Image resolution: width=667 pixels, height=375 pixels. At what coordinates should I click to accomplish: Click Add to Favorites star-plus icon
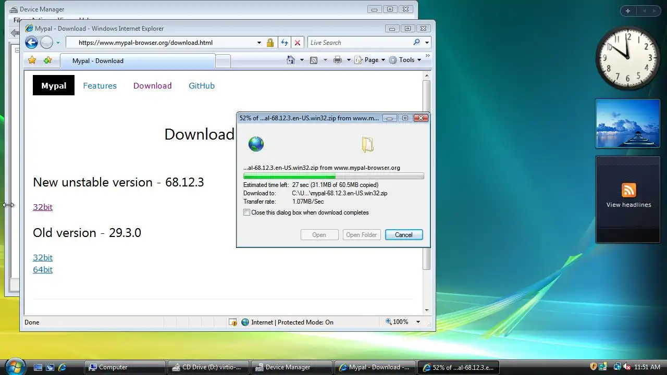pos(47,60)
